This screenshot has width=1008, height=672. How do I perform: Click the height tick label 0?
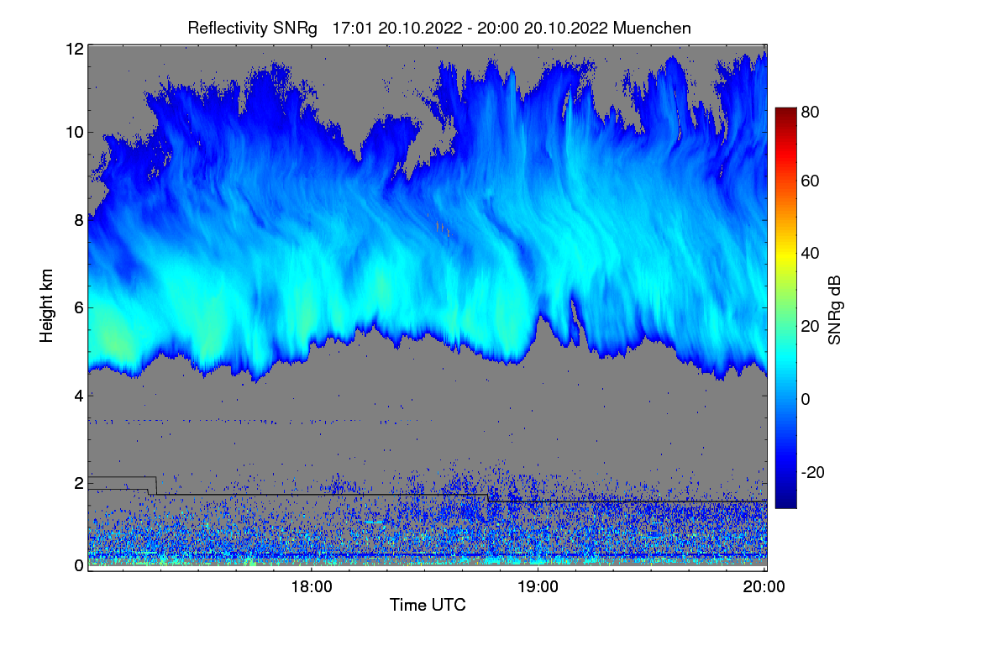[79, 565]
